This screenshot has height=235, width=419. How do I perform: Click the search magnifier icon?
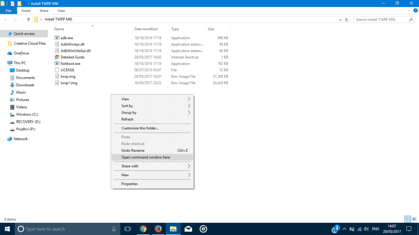tap(411, 20)
